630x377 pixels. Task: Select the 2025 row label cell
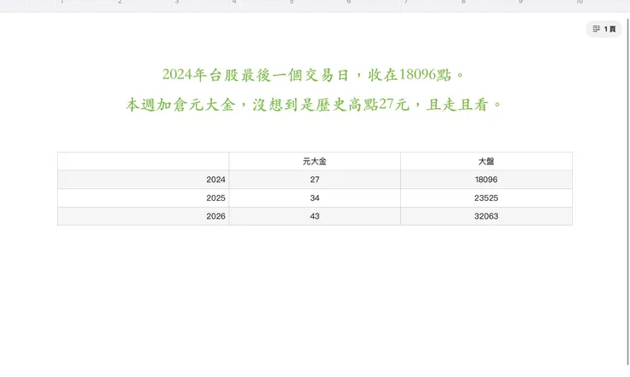coord(143,198)
